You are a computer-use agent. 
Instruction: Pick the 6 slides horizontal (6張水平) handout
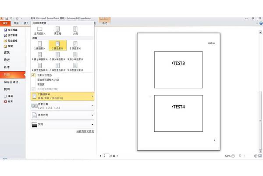[x=57, y=56]
